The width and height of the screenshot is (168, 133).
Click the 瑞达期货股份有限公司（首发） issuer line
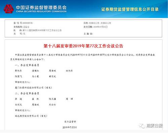(31, 116)
